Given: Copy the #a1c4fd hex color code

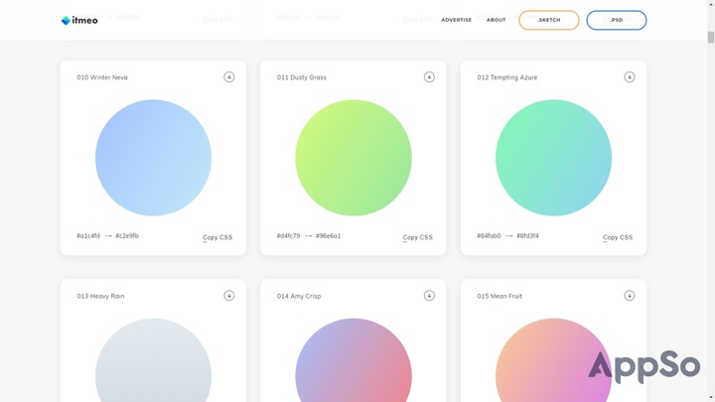Looking at the screenshot, I should (x=88, y=236).
